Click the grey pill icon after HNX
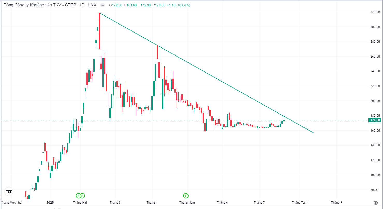The height and width of the screenshot is (209, 383). (x=103, y=5)
